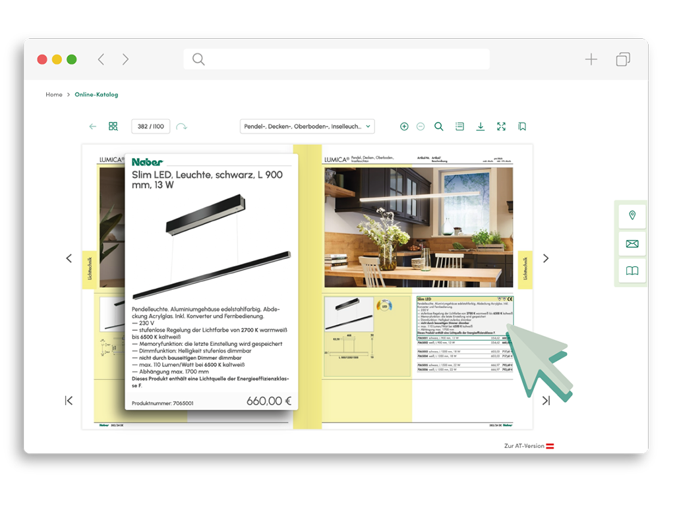Click the Home breadcrumb link
This screenshot has width=675, height=506.
(54, 95)
